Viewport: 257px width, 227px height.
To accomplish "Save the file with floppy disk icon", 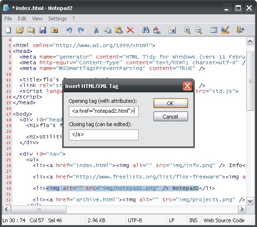I will point(43,30).
